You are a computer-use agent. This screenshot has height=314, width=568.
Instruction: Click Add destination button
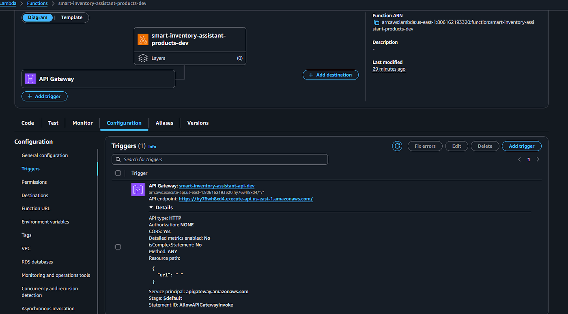(x=331, y=75)
